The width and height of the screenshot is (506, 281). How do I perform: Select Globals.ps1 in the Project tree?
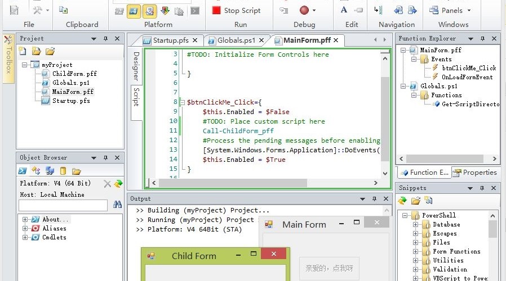(70, 83)
